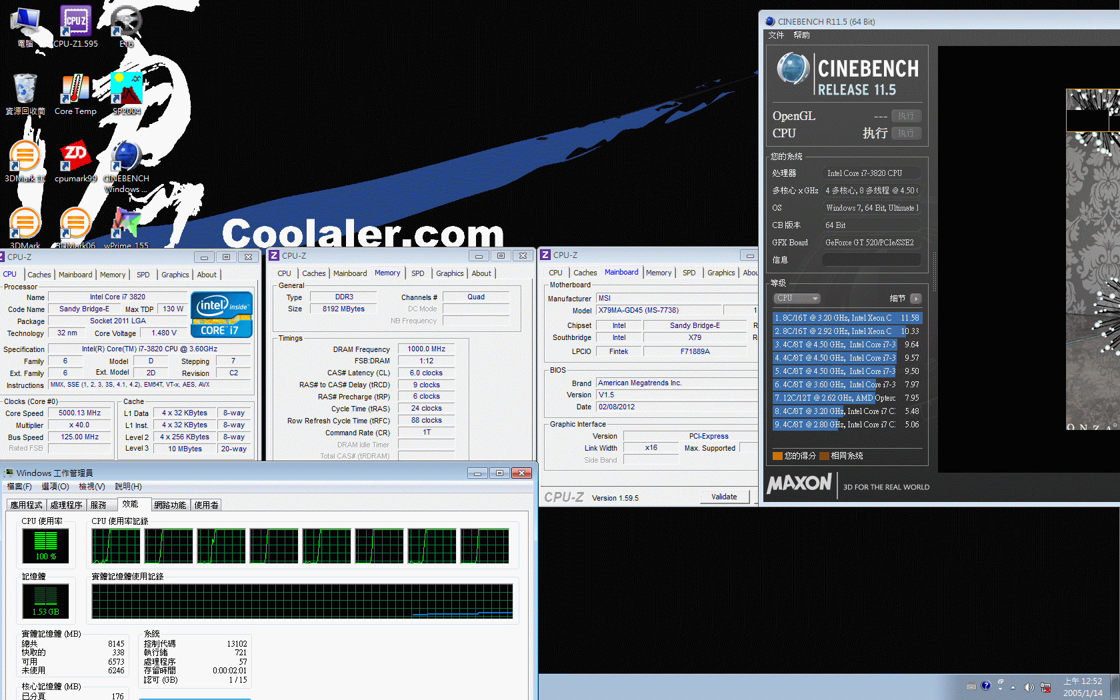The height and width of the screenshot is (700, 1120).
Task: Click Show Desktop strip at taskbar end
Action: click(1115, 687)
